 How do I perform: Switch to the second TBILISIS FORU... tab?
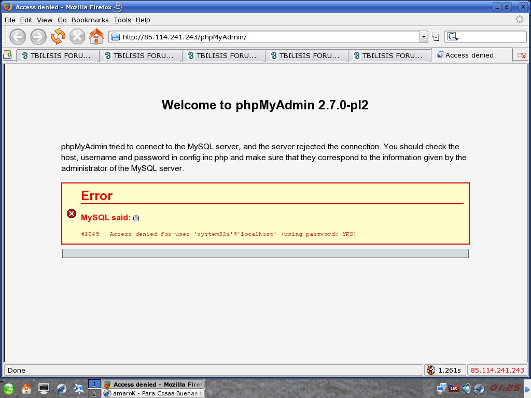[x=141, y=55]
